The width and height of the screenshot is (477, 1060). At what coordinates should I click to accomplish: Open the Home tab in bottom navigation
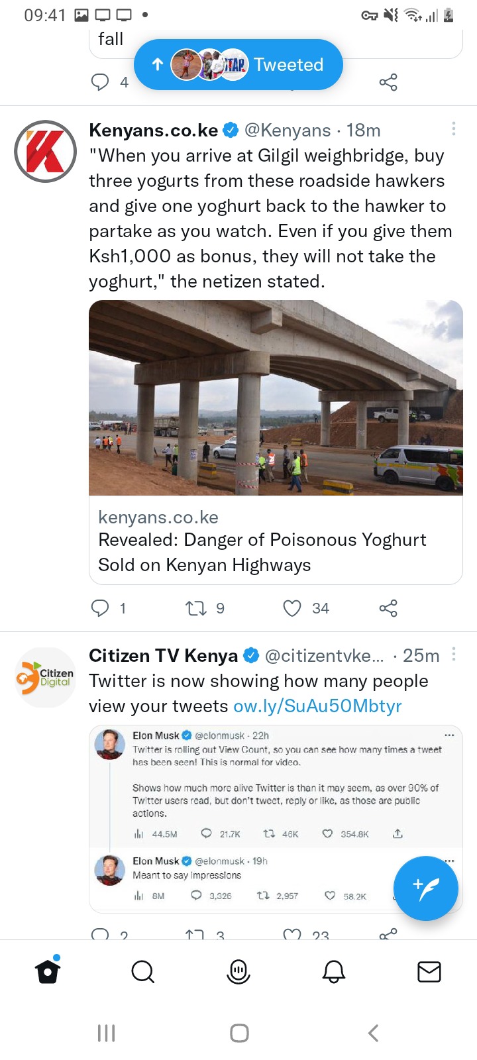[48, 971]
